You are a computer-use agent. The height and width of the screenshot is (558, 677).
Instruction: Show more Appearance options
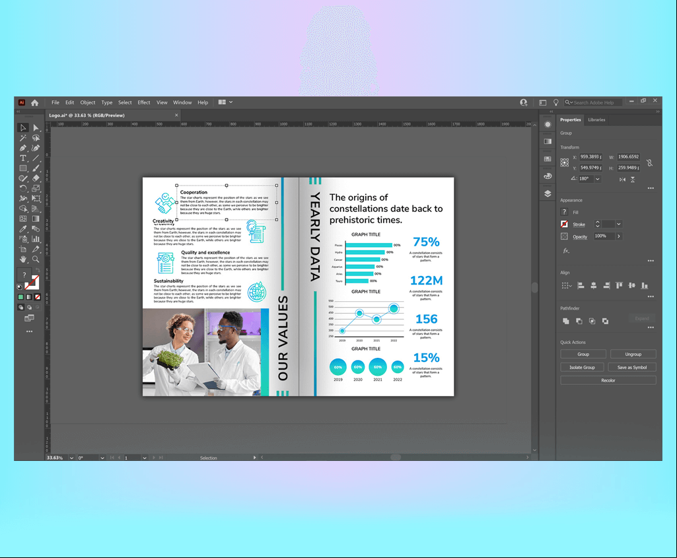click(x=651, y=261)
